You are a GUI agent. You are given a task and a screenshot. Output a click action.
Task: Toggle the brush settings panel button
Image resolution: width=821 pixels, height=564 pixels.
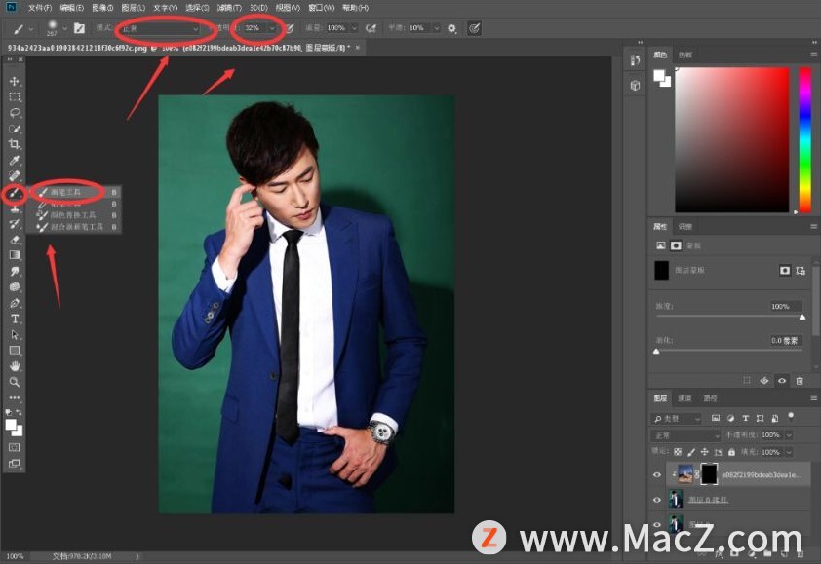(x=79, y=28)
